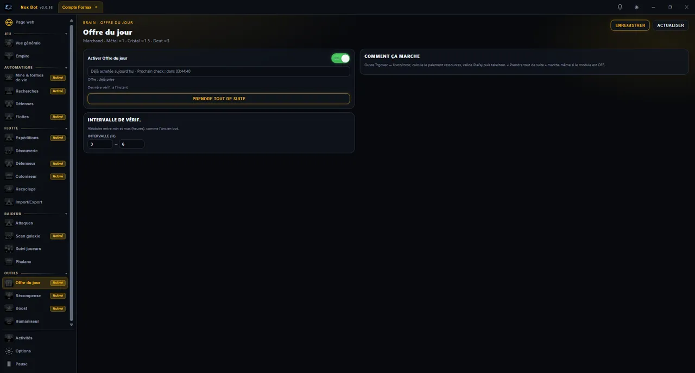Open the Phalanx menu item
Image resolution: width=695 pixels, height=373 pixels.
point(35,261)
